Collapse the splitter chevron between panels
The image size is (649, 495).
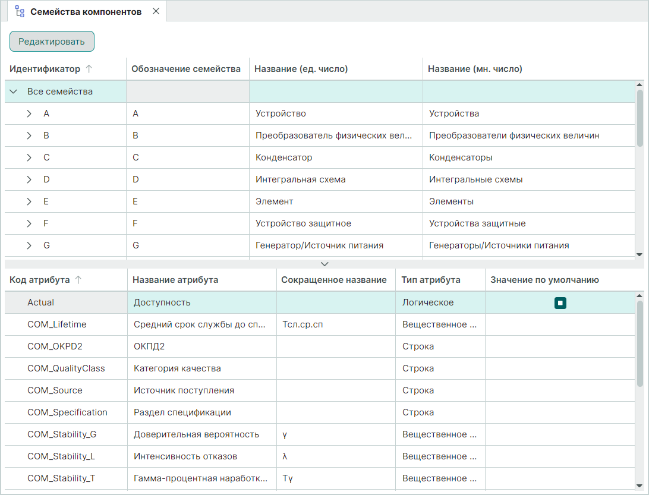point(324,264)
